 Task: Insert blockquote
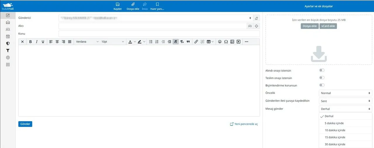[x=188, y=42]
